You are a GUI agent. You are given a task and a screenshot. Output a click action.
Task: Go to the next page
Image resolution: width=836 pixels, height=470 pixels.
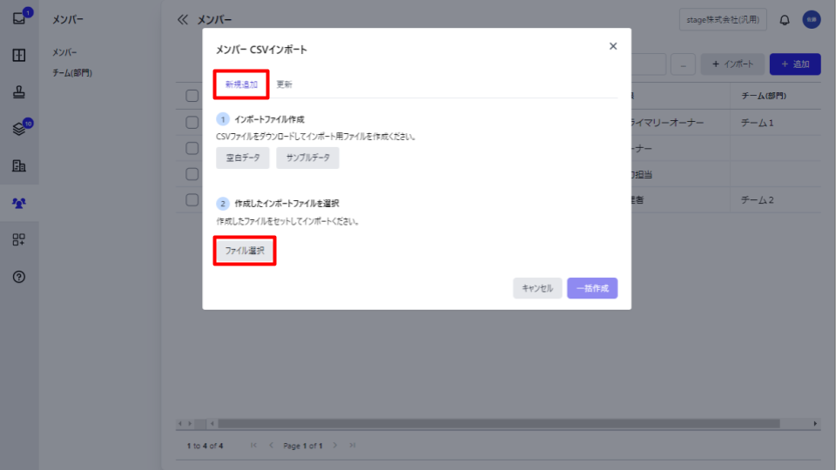click(x=334, y=446)
